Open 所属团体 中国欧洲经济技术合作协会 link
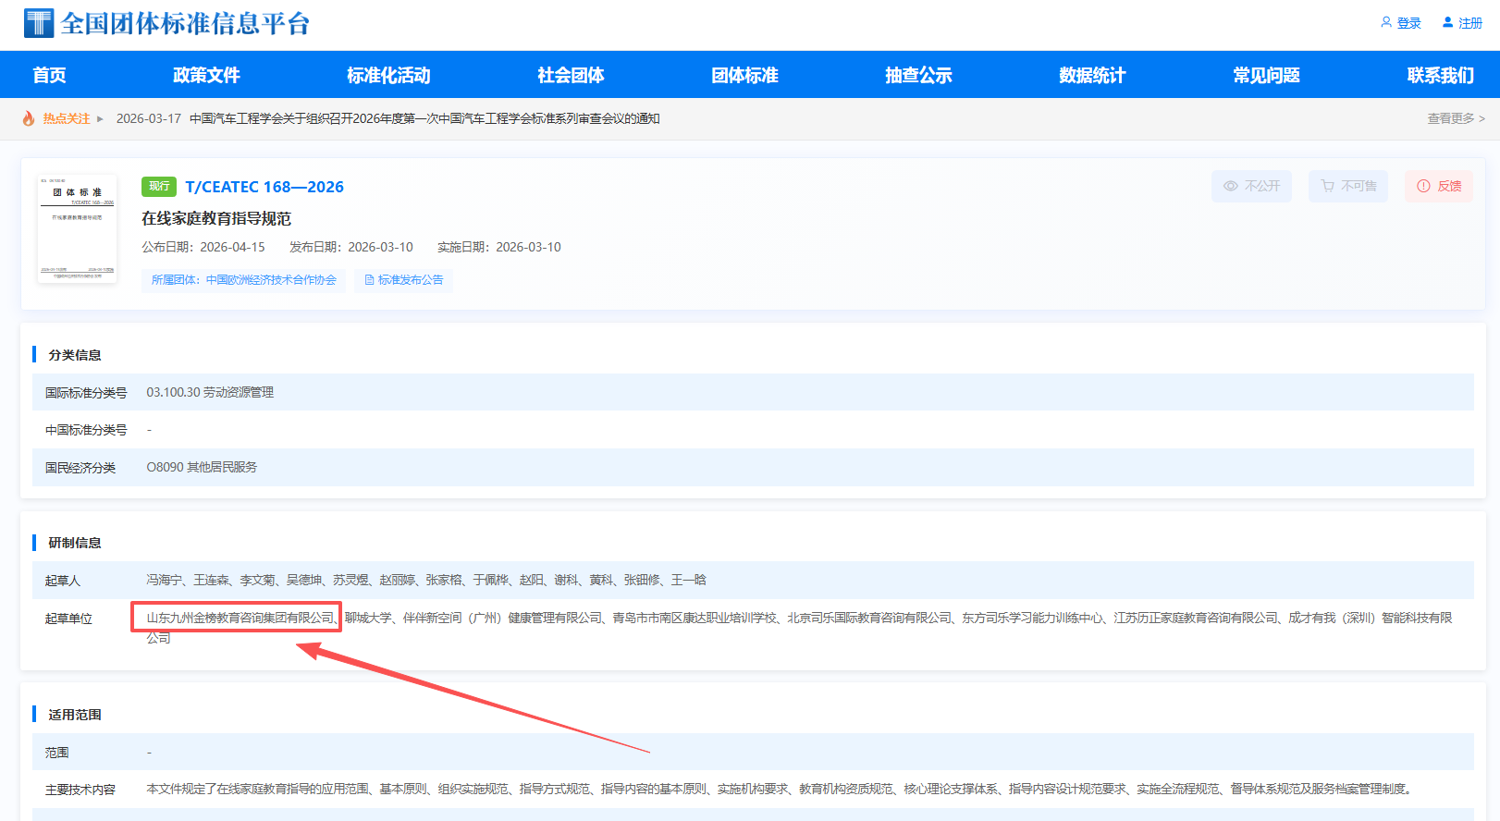The image size is (1500, 821). pos(243,280)
